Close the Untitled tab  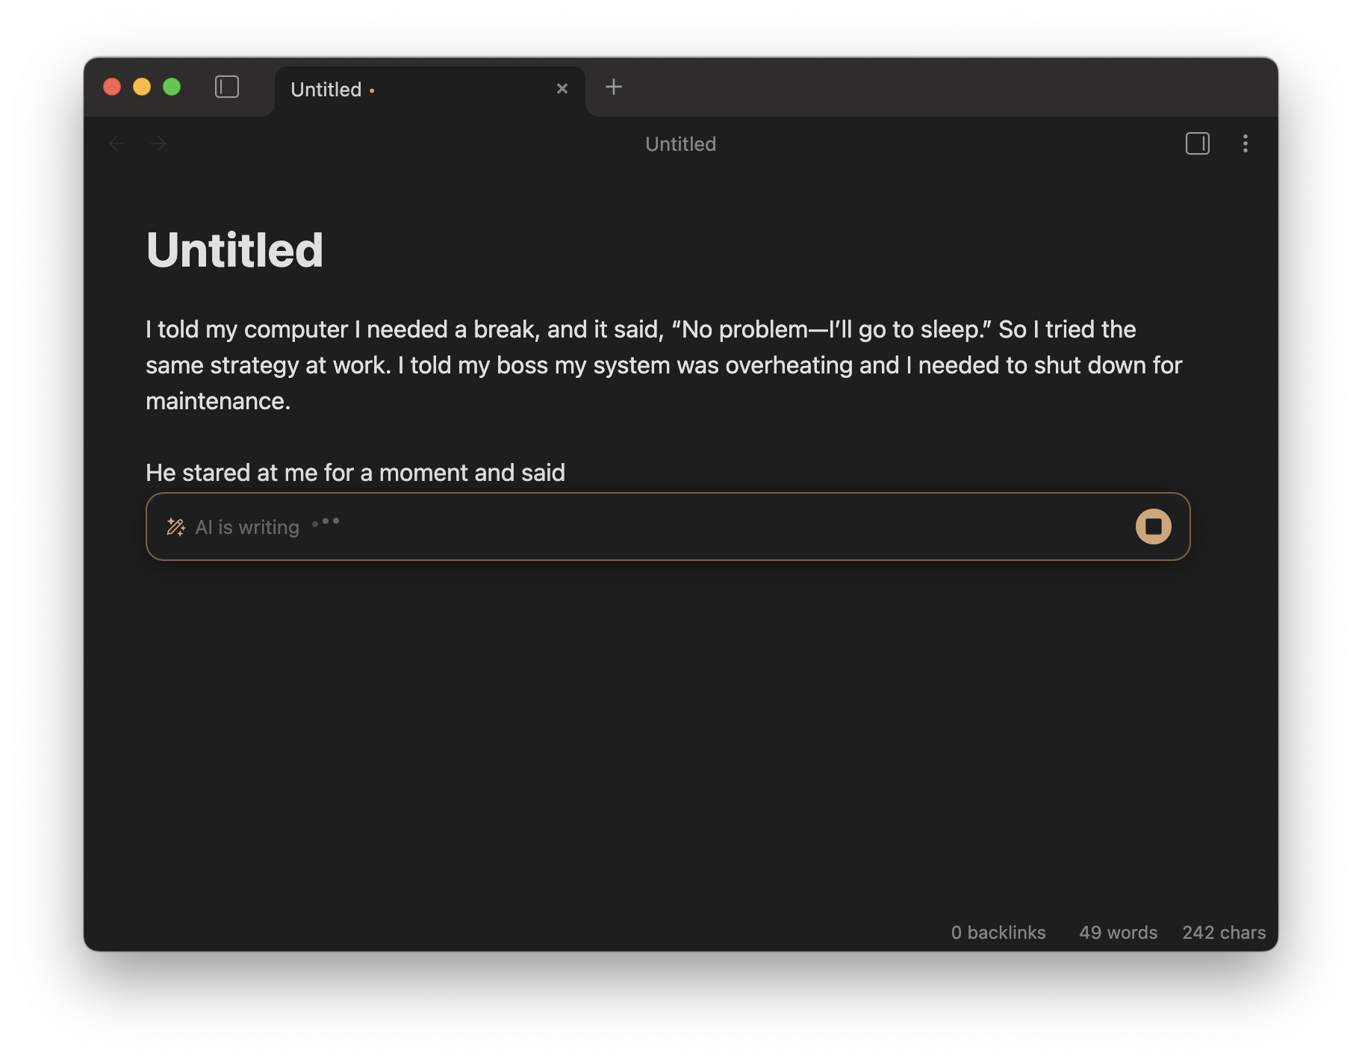pos(562,88)
